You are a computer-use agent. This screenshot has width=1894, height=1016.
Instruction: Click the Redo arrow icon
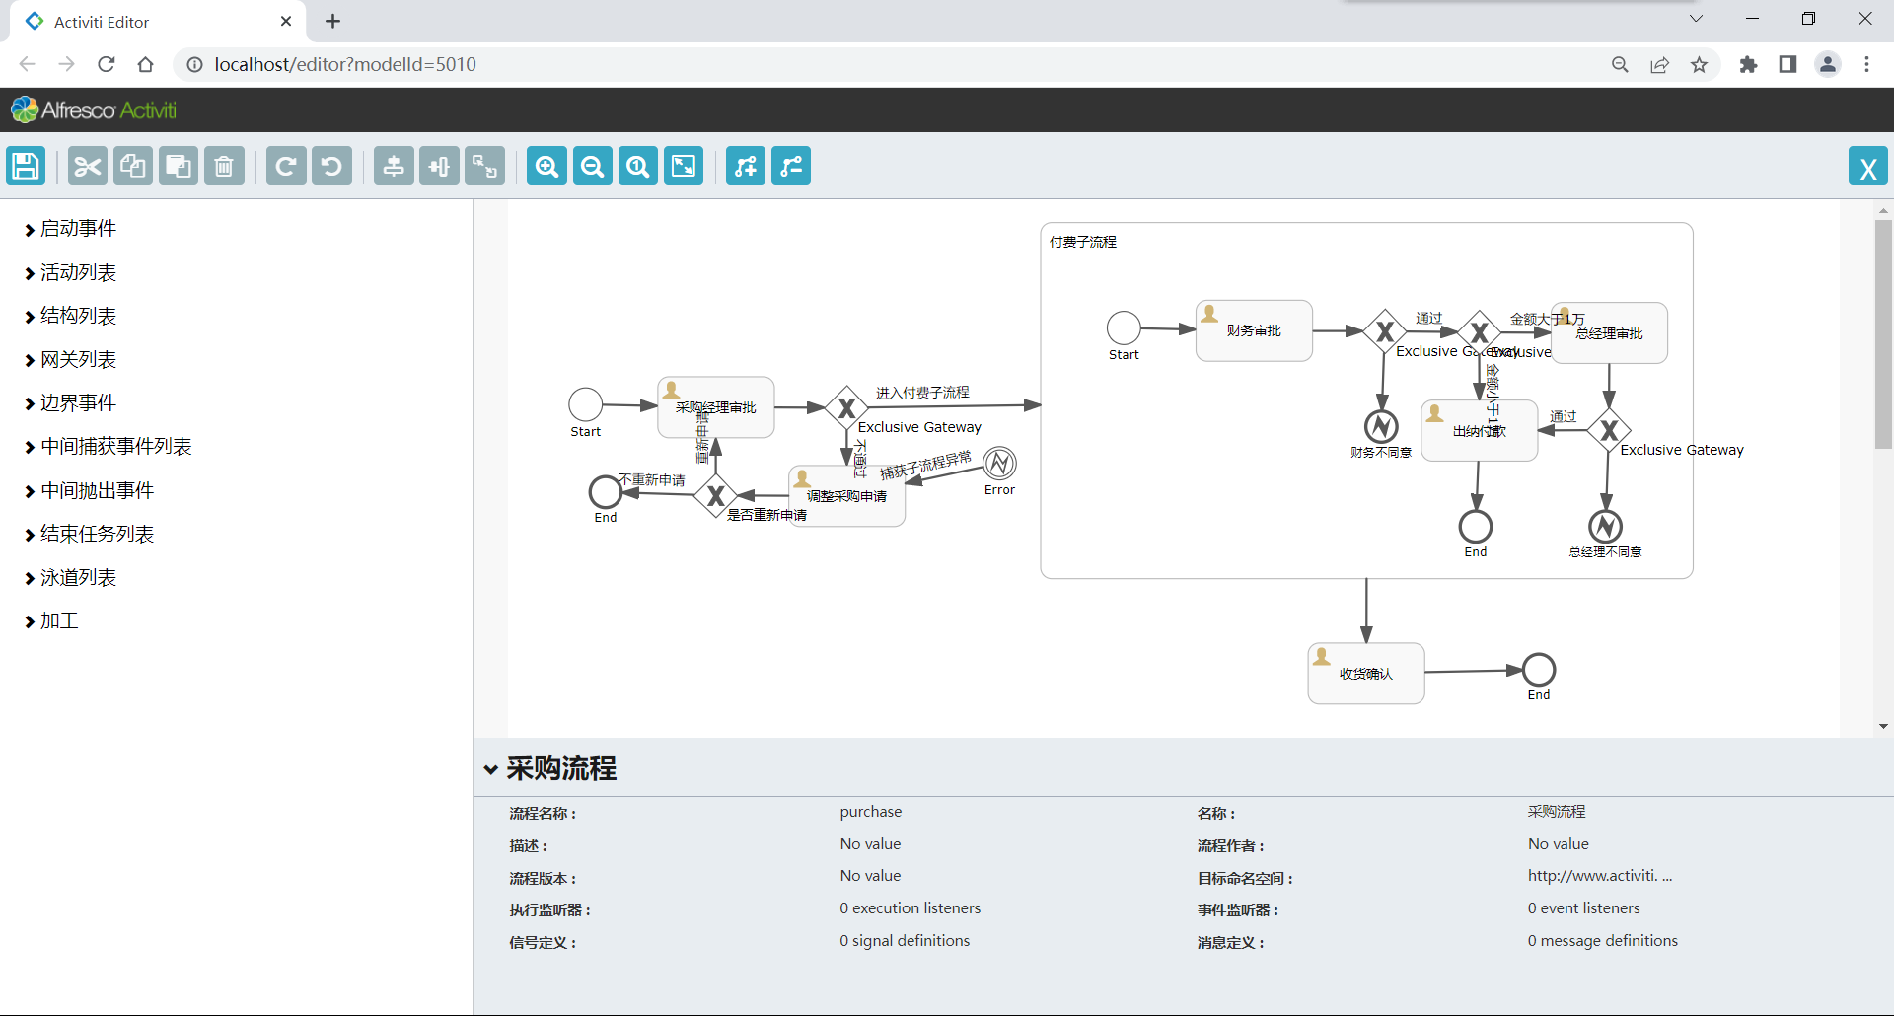click(x=286, y=166)
